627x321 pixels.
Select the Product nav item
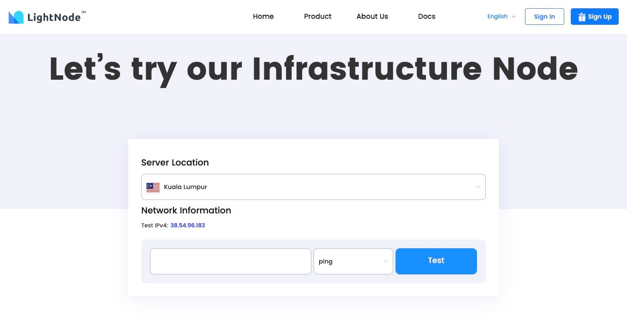(317, 17)
